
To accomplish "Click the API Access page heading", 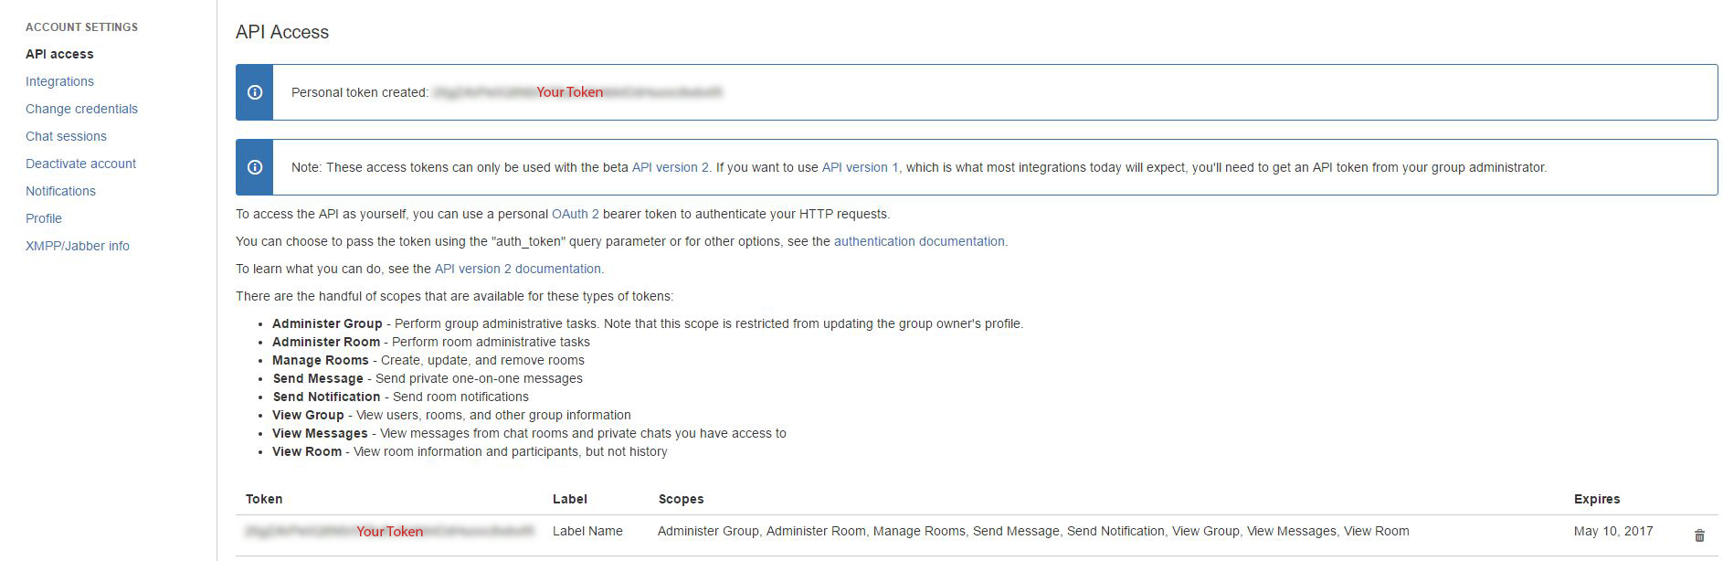I will click(282, 32).
